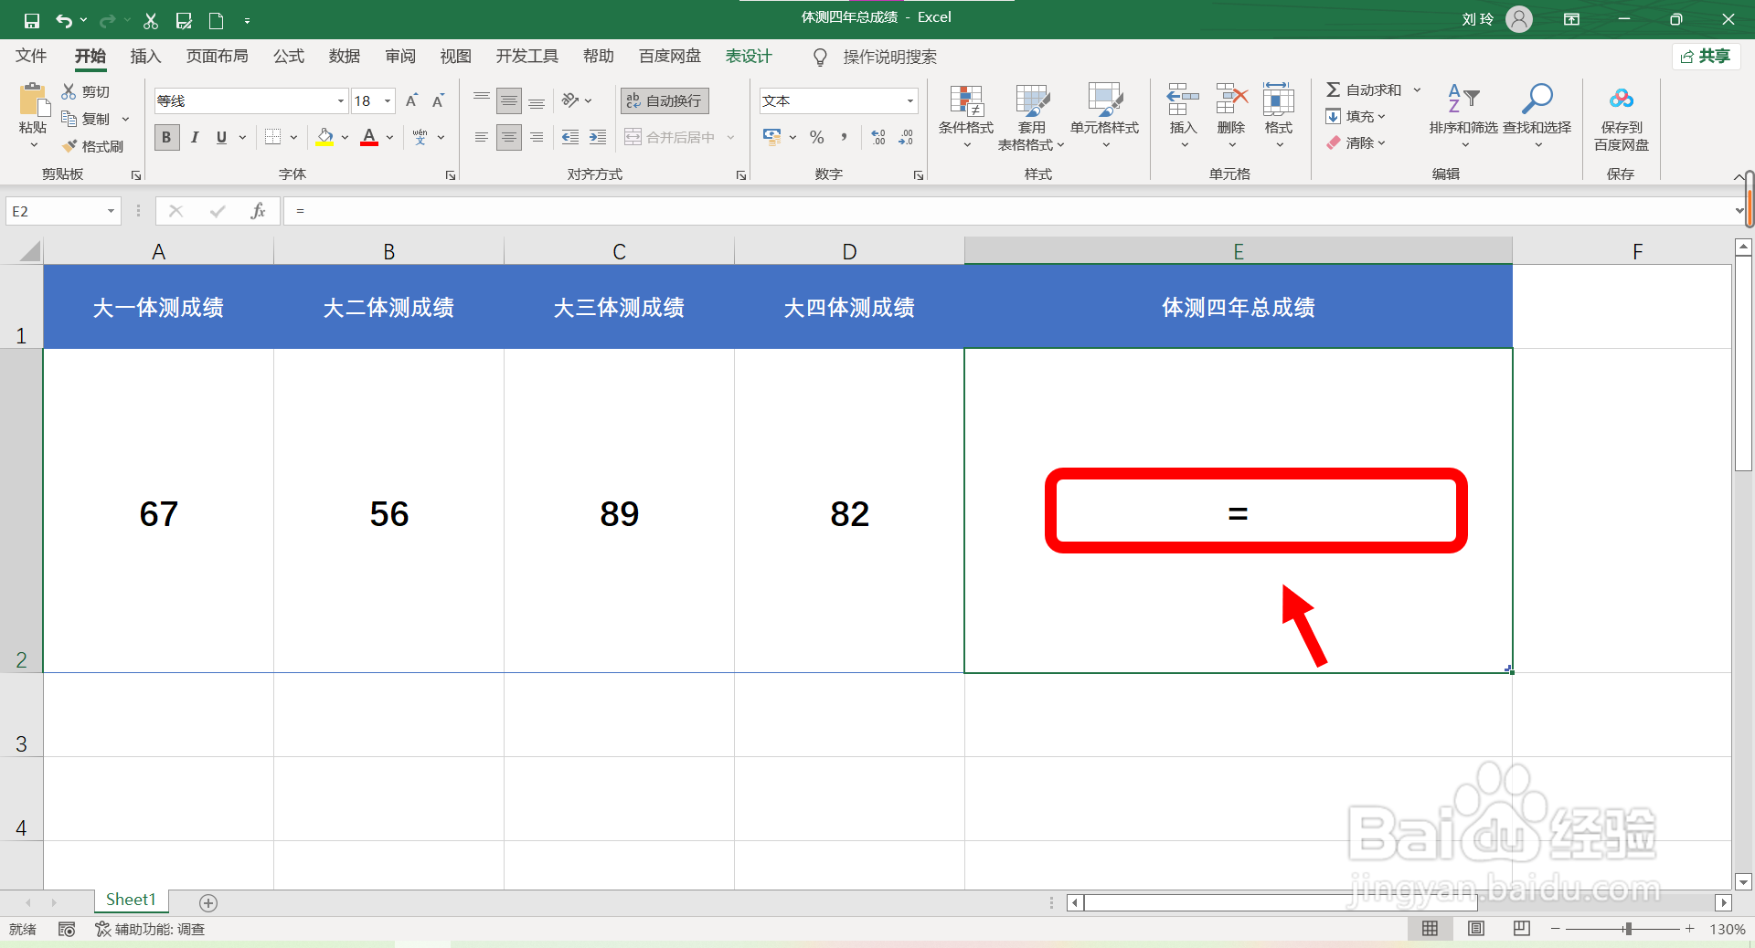The width and height of the screenshot is (1755, 948).
Task: Expand the Name Box dropdown
Action: [x=111, y=211]
